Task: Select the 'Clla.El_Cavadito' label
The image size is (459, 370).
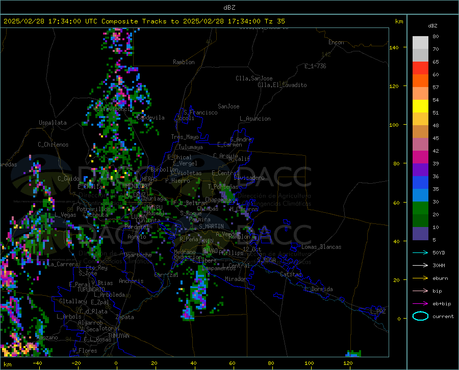Action: coord(282,85)
